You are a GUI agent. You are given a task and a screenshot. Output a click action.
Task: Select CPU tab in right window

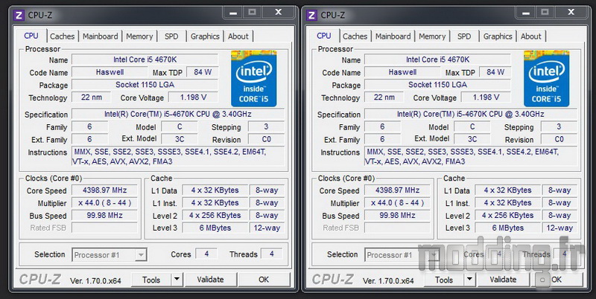pos(324,36)
